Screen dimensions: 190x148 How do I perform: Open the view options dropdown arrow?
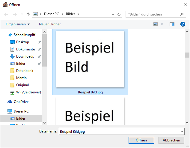click(162, 24)
